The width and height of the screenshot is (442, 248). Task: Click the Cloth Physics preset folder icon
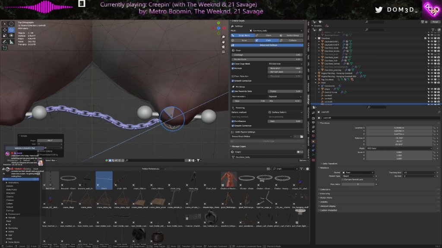(301, 136)
